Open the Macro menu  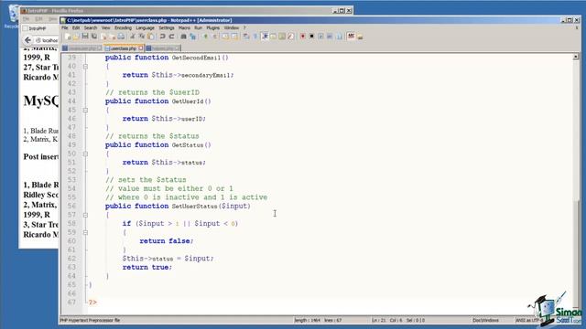[184, 27]
